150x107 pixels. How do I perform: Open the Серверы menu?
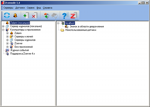coord(8,8)
